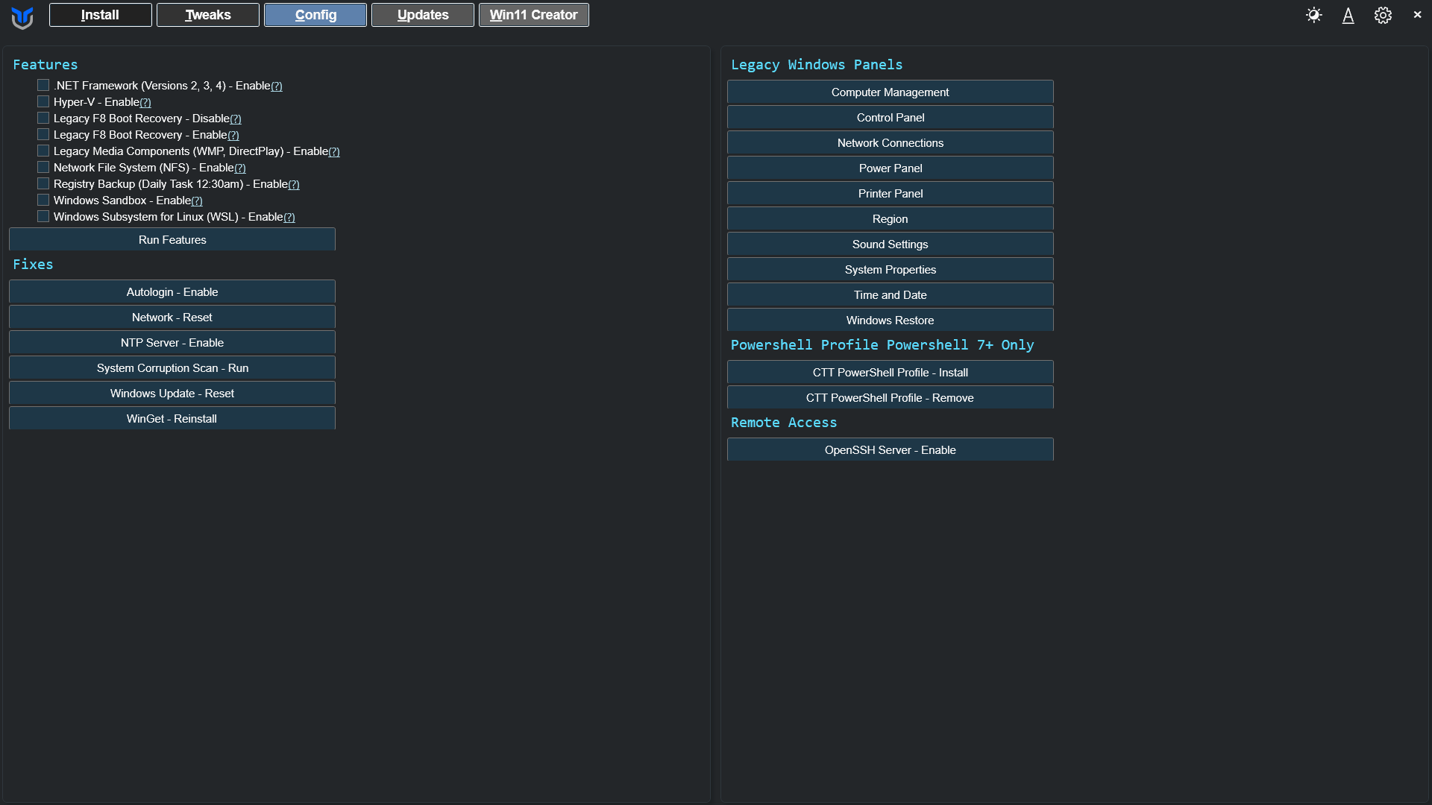Screen dimensions: 1432x805
Task: Open the (?) help link for WSL
Action: pos(289,218)
